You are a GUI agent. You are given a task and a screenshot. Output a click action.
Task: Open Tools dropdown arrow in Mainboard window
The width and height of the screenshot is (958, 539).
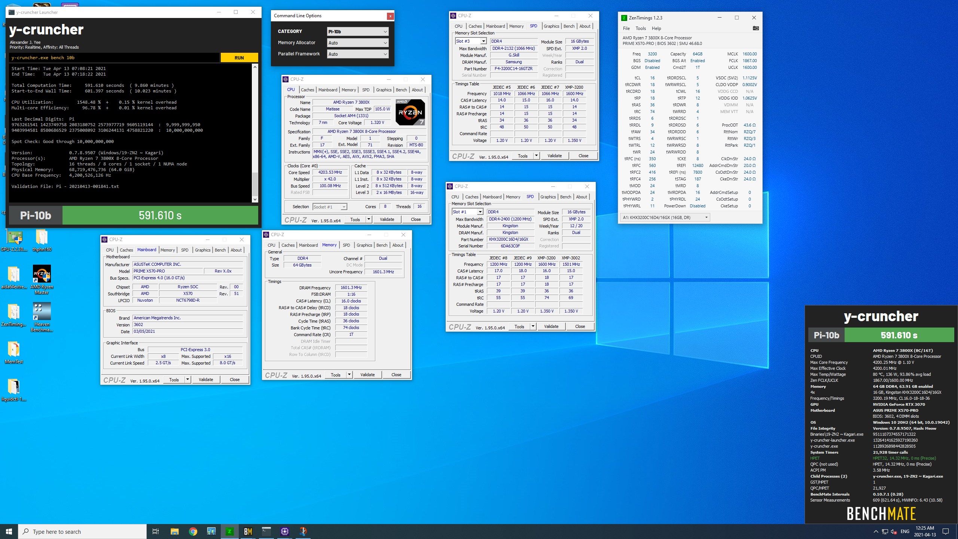pyautogui.click(x=187, y=380)
